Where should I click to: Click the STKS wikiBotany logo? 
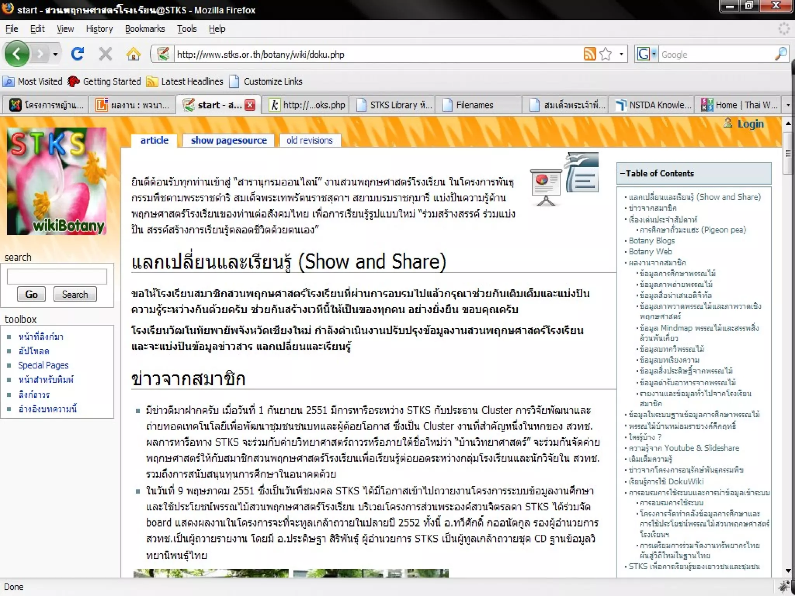coord(57,181)
